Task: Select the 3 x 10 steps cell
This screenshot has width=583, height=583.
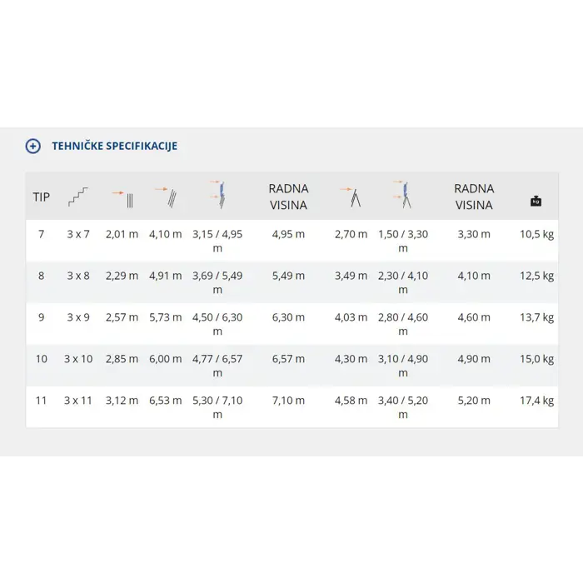Action: click(x=78, y=359)
